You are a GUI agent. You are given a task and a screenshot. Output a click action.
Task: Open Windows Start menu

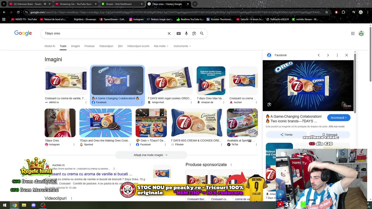[5, 205]
